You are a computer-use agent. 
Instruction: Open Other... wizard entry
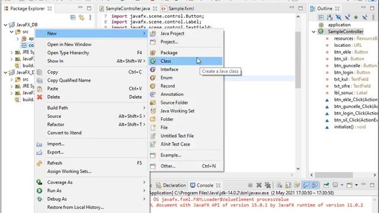pyautogui.click(x=185, y=166)
